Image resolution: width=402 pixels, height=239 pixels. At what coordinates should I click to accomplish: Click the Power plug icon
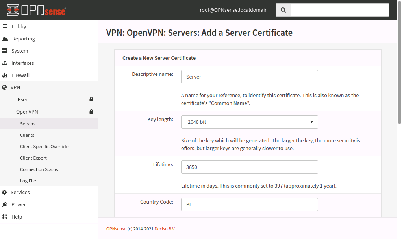5,204
